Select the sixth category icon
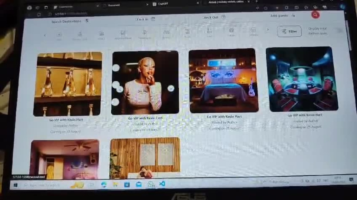357x200 pixels. 166,34
